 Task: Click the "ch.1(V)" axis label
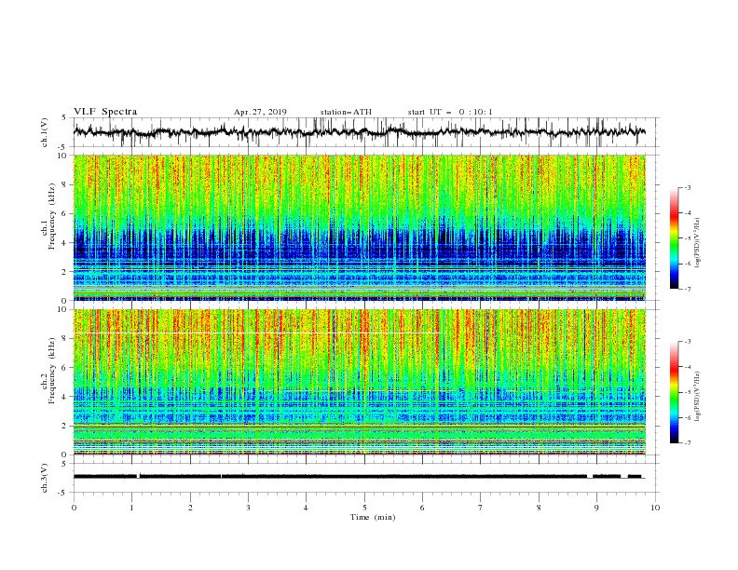(45, 132)
